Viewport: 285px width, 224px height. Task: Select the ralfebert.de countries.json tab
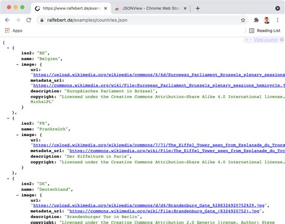click(71, 8)
